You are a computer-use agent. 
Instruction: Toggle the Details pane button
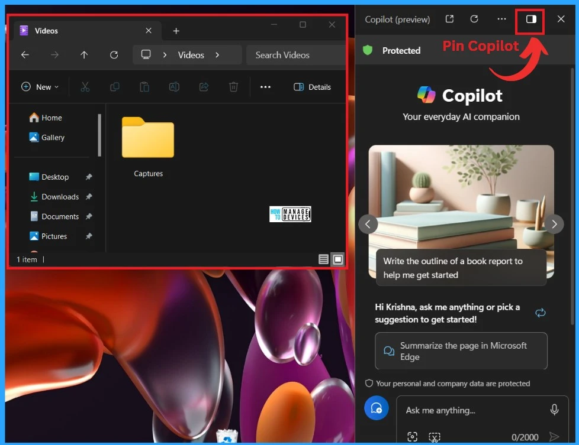313,87
